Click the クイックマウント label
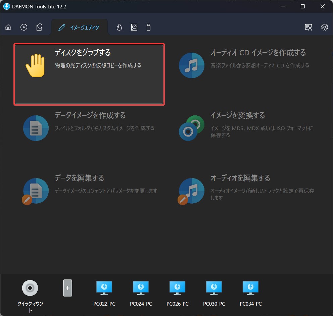This screenshot has height=316, width=333. tap(30, 307)
